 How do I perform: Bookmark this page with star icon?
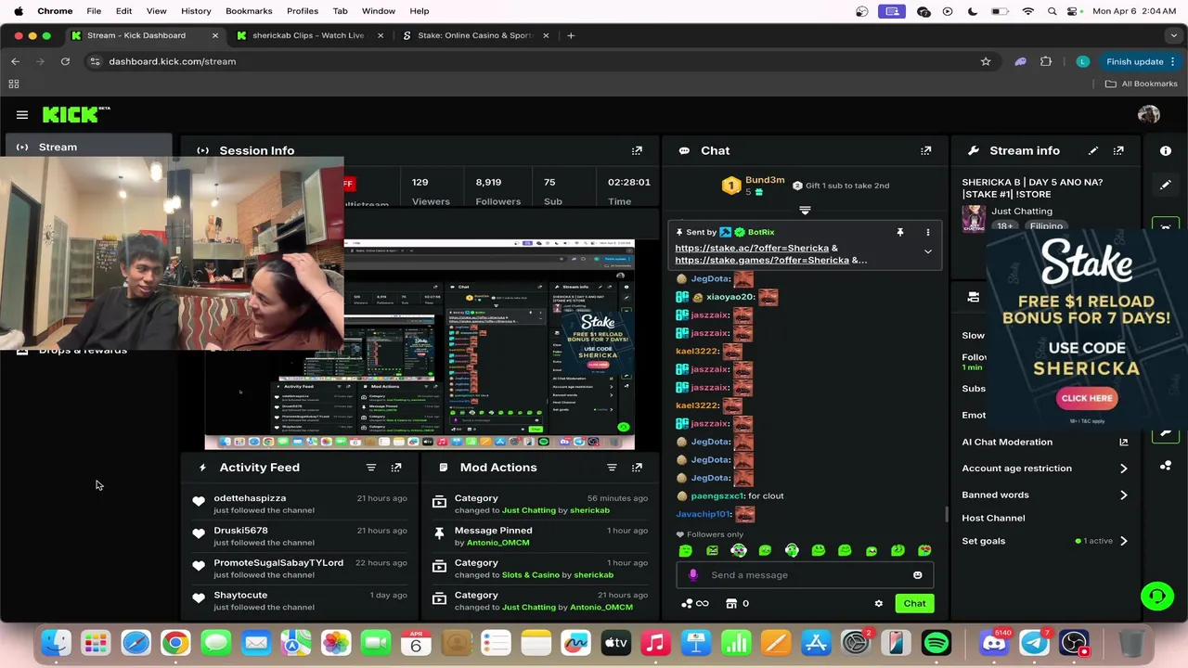[x=986, y=61]
